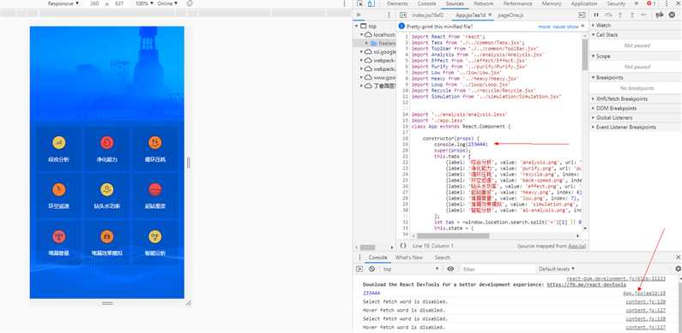Close the App.jsx file tab
Viewport: 682px width, 333px height.
(x=490, y=15)
